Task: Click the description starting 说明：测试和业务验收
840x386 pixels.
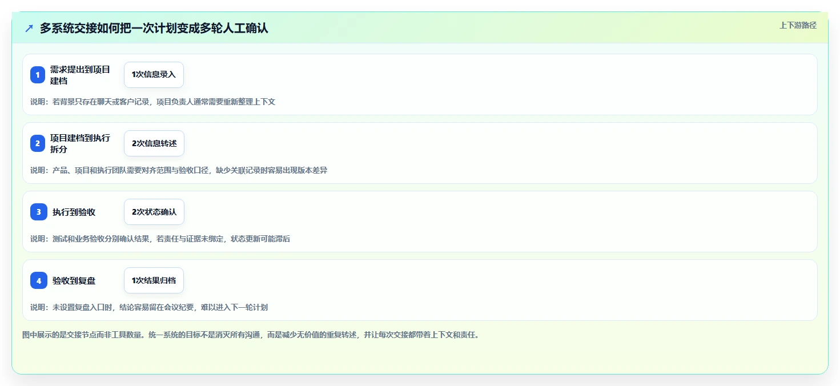Action: pyautogui.click(x=160, y=239)
